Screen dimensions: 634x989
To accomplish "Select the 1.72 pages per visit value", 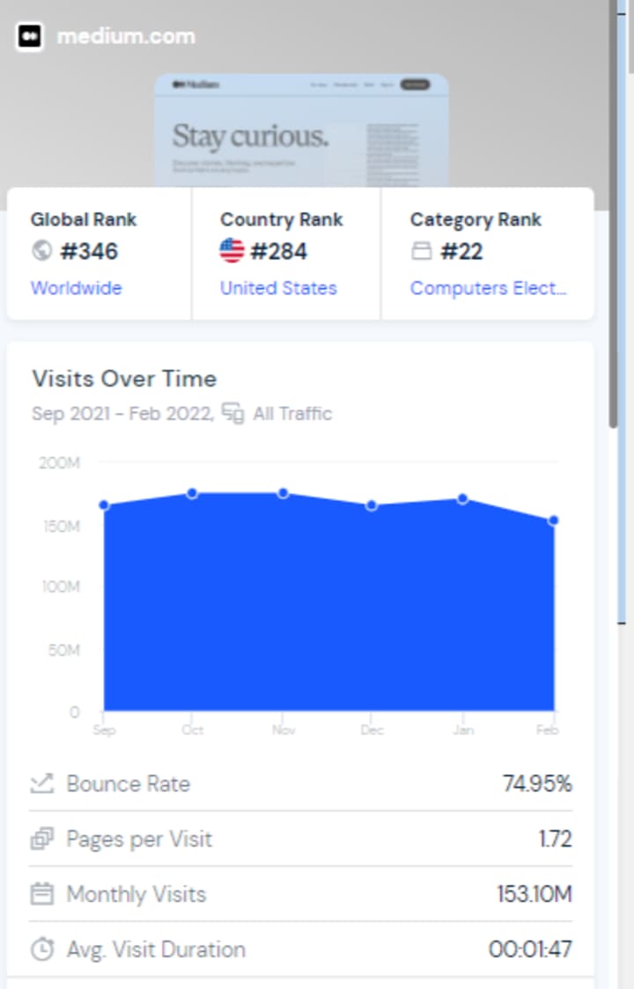I will (x=555, y=839).
